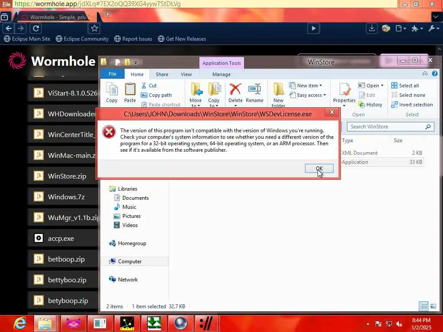Collapse the Explorer ribbon
The image size is (443, 332).
coord(425,73)
